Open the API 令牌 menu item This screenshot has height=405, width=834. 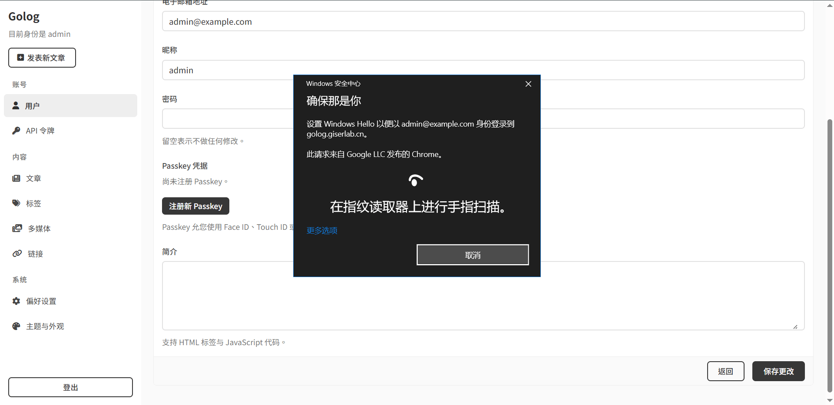pyautogui.click(x=70, y=131)
